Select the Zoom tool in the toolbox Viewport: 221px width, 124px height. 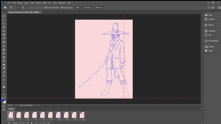pos(4,91)
